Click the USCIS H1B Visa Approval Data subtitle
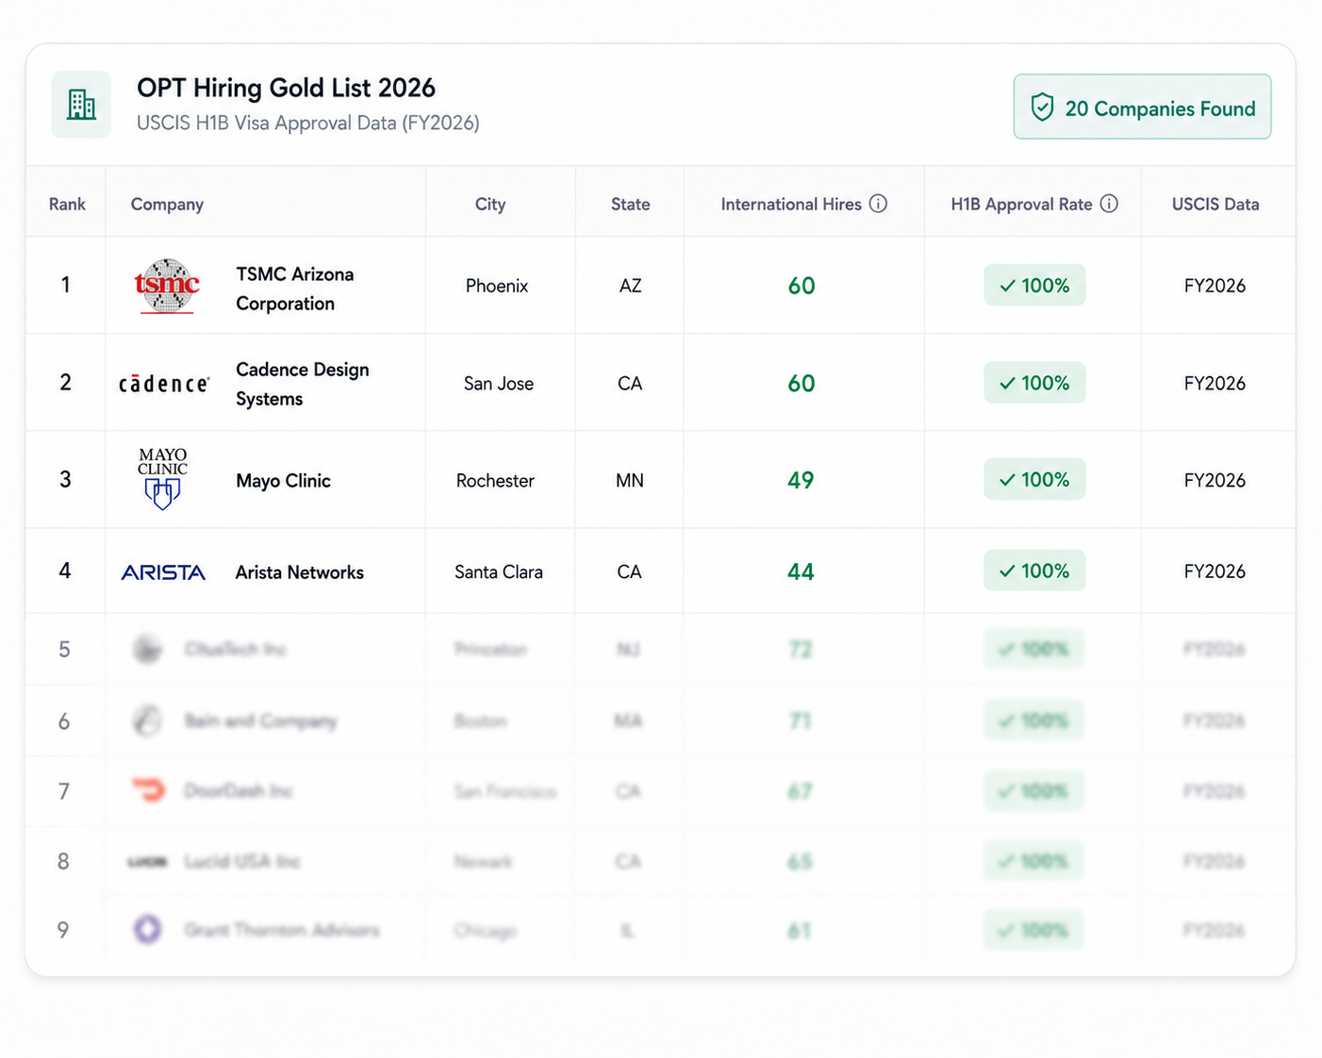 (x=308, y=123)
